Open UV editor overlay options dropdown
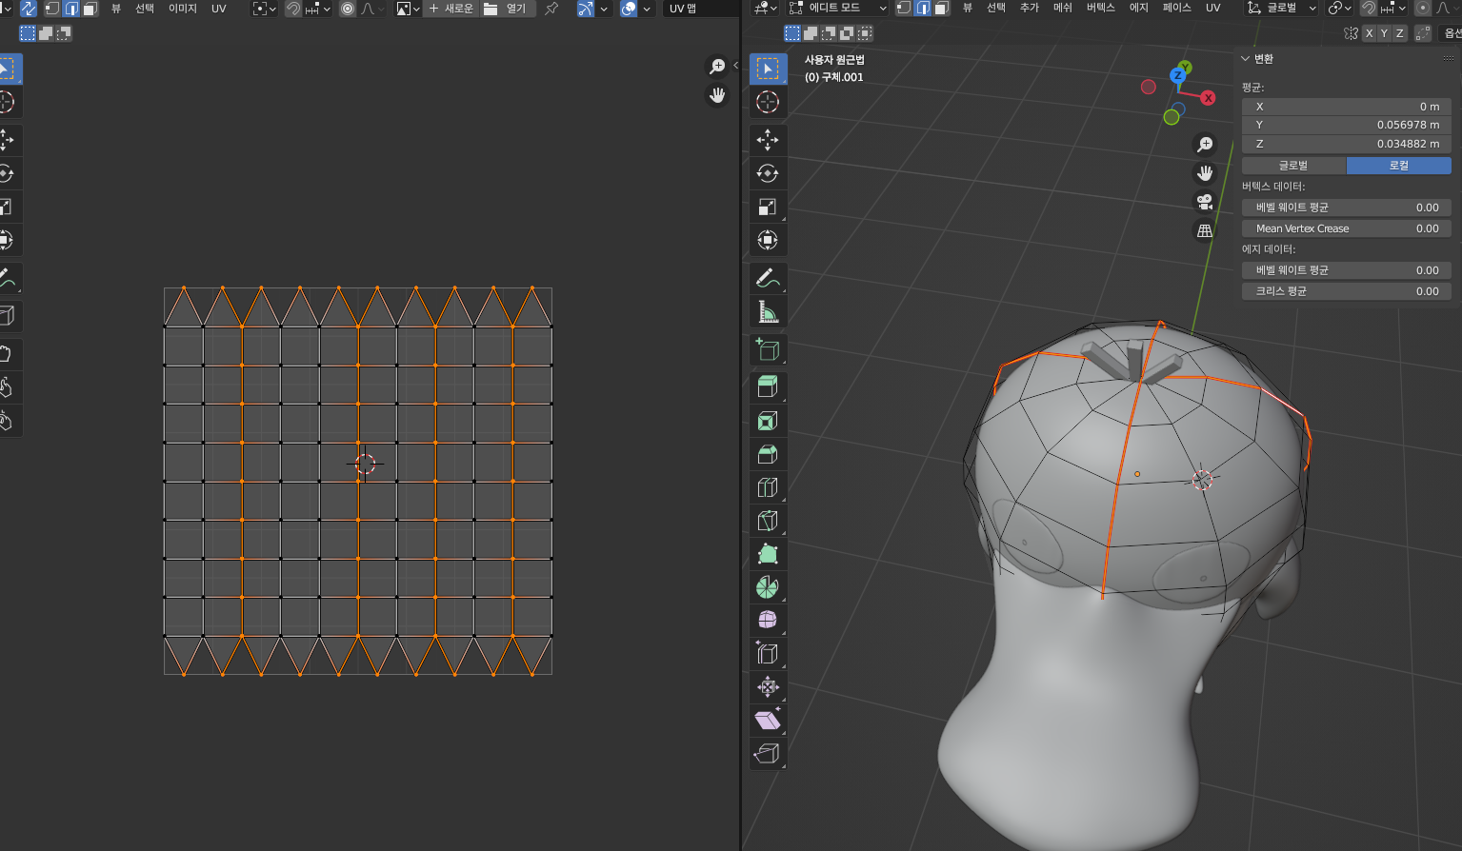The height and width of the screenshot is (851, 1462). pos(647,9)
